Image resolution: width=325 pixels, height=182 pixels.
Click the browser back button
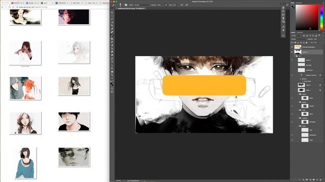pos(3,7)
